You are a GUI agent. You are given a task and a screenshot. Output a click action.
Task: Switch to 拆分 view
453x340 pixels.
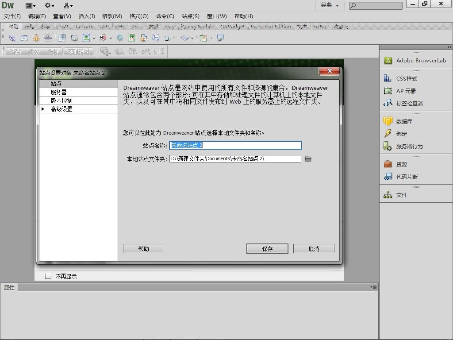[35, 51]
